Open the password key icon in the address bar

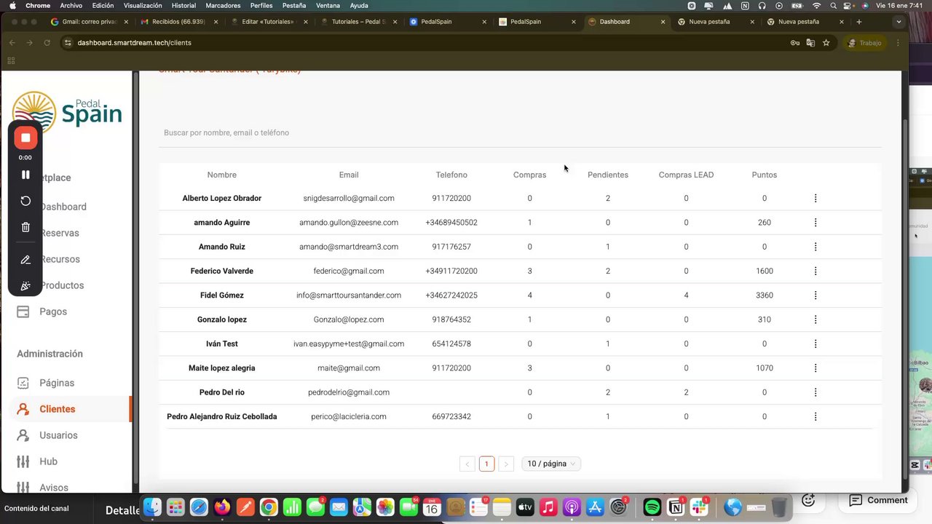click(x=795, y=43)
